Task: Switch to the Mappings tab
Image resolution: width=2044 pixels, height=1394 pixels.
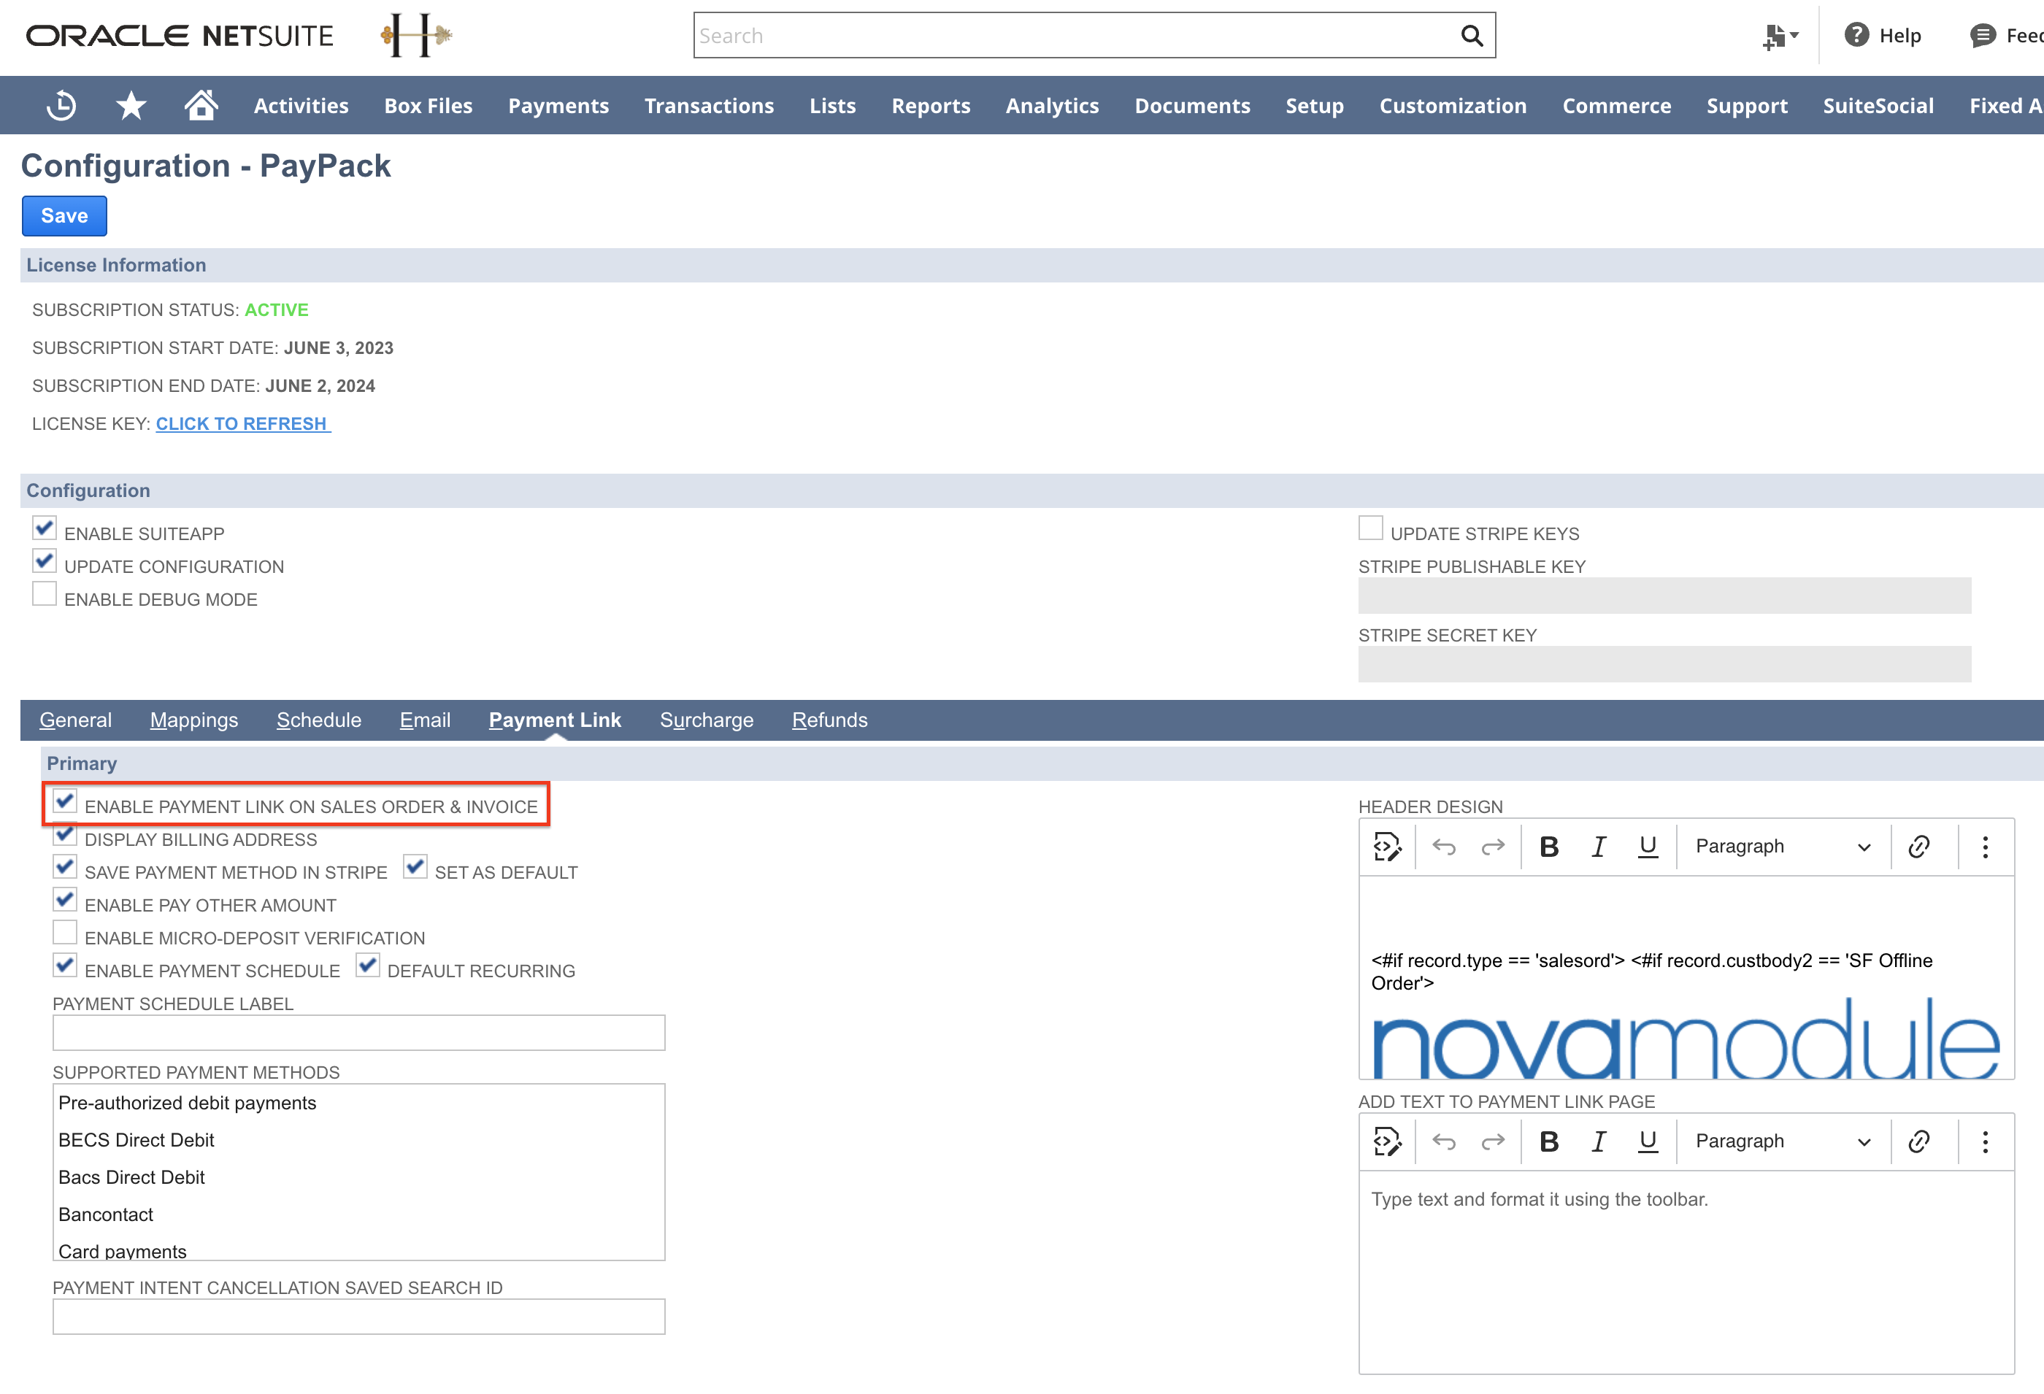Action: 194,720
